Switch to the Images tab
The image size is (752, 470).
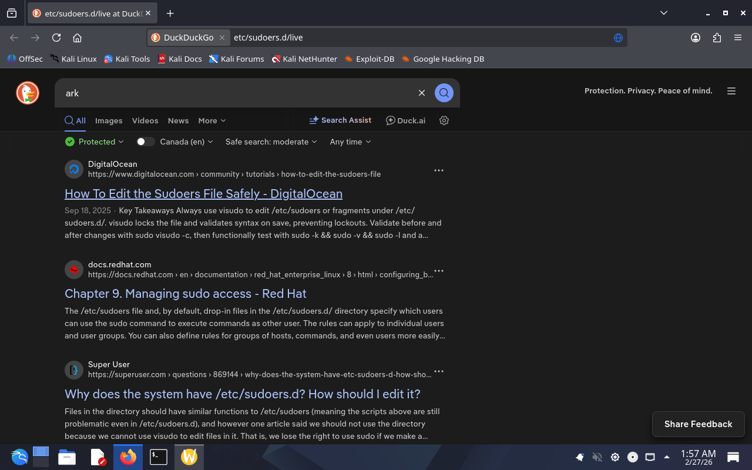109,120
